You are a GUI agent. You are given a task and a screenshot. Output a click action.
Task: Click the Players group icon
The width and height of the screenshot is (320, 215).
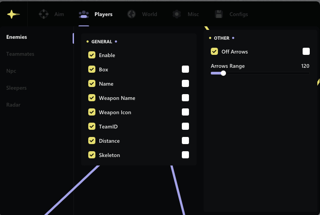(x=84, y=14)
